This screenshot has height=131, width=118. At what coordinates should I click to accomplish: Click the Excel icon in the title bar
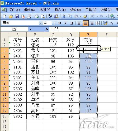tap(2, 3)
